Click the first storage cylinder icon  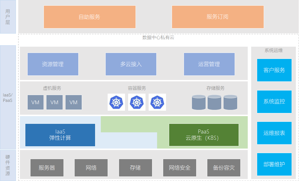pos(199,102)
